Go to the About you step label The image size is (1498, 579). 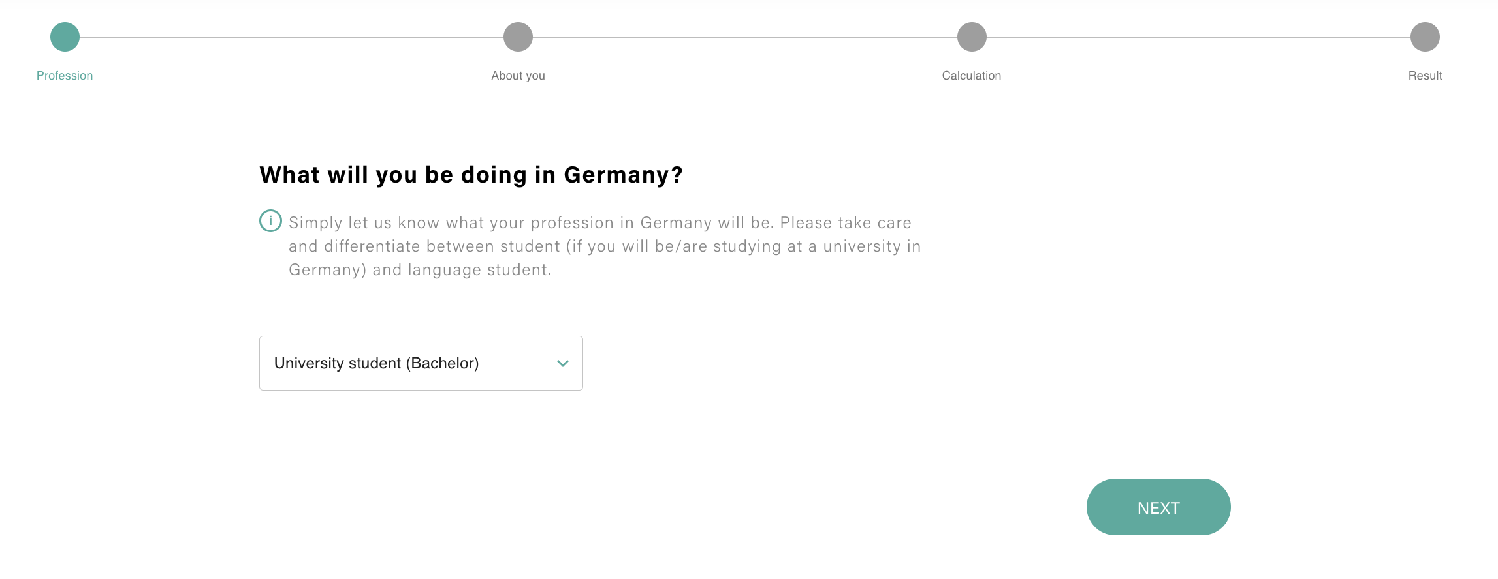518,76
